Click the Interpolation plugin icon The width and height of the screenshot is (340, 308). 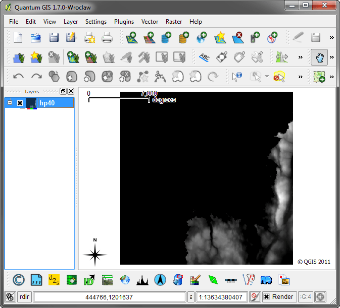coord(213,280)
